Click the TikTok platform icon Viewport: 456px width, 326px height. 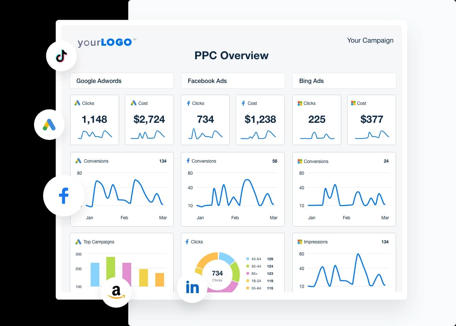coord(61,56)
